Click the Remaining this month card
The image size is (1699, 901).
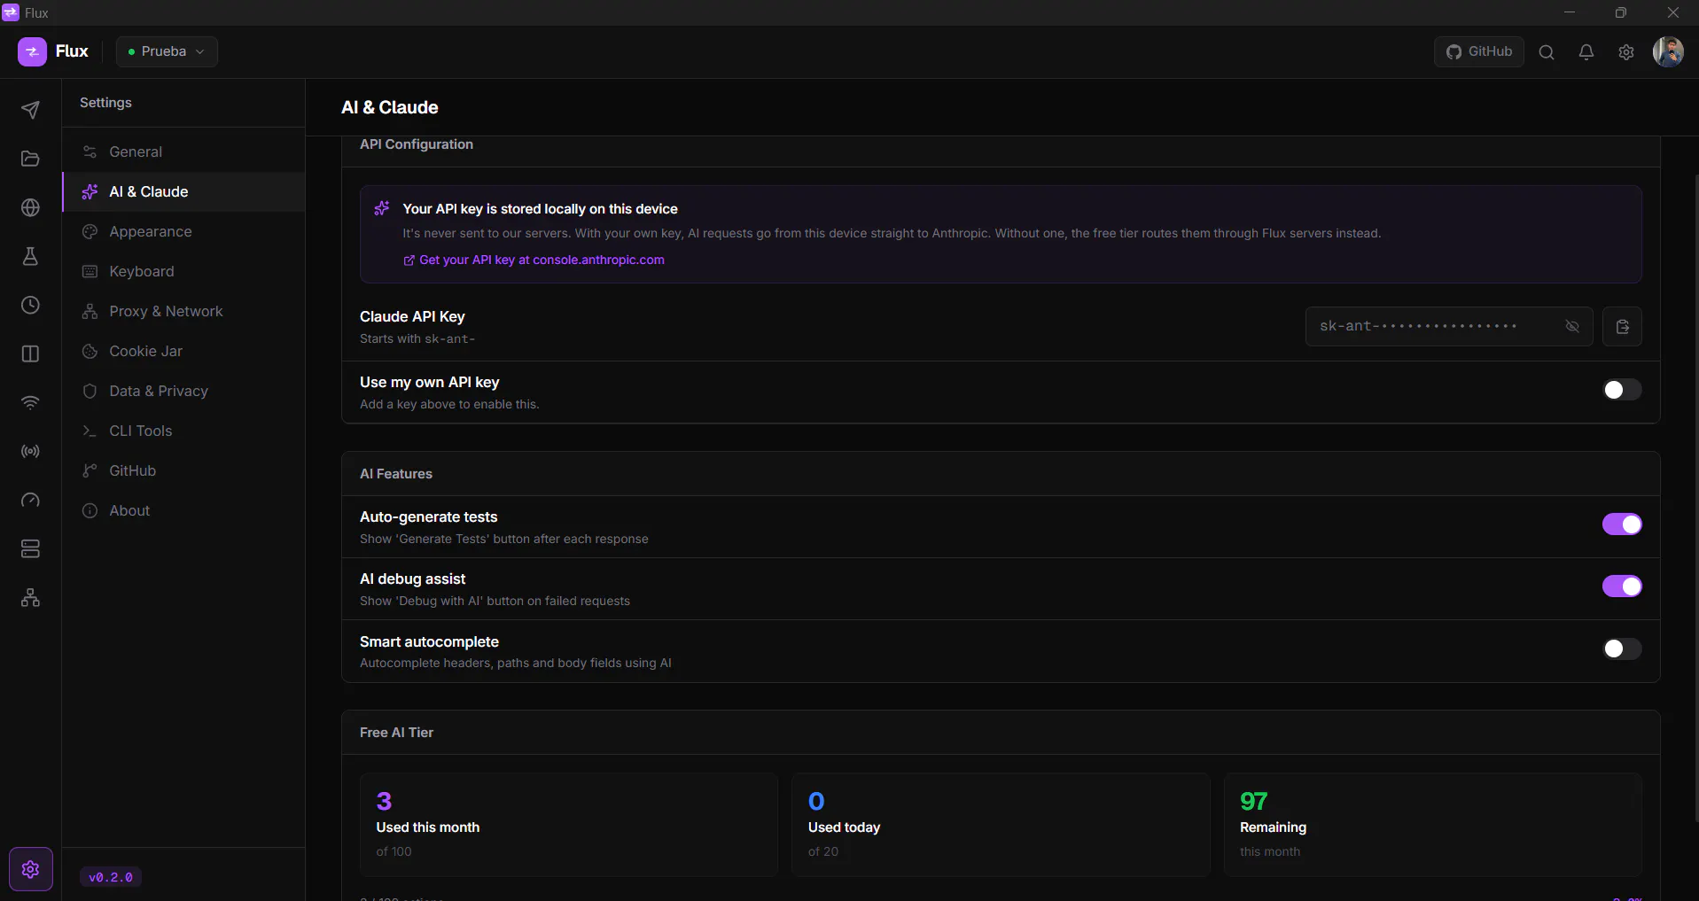click(x=1433, y=825)
